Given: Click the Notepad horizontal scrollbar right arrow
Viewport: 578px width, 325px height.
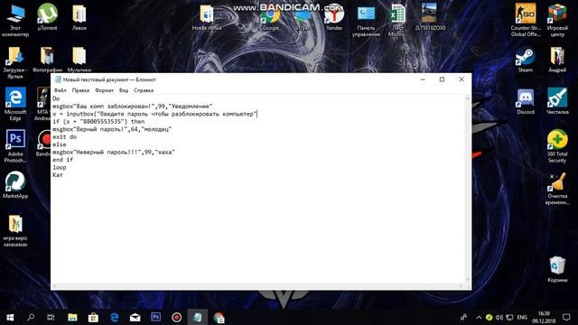Looking at the screenshot, I should 461,286.
